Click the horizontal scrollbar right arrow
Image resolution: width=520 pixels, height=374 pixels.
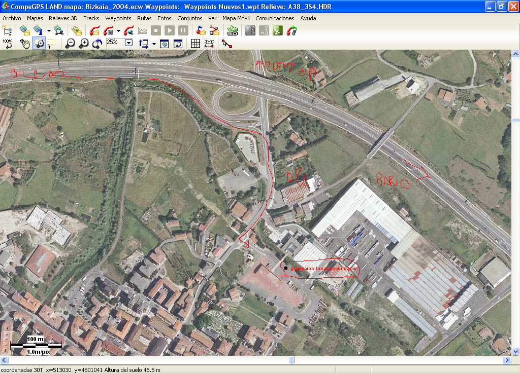coord(506,360)
